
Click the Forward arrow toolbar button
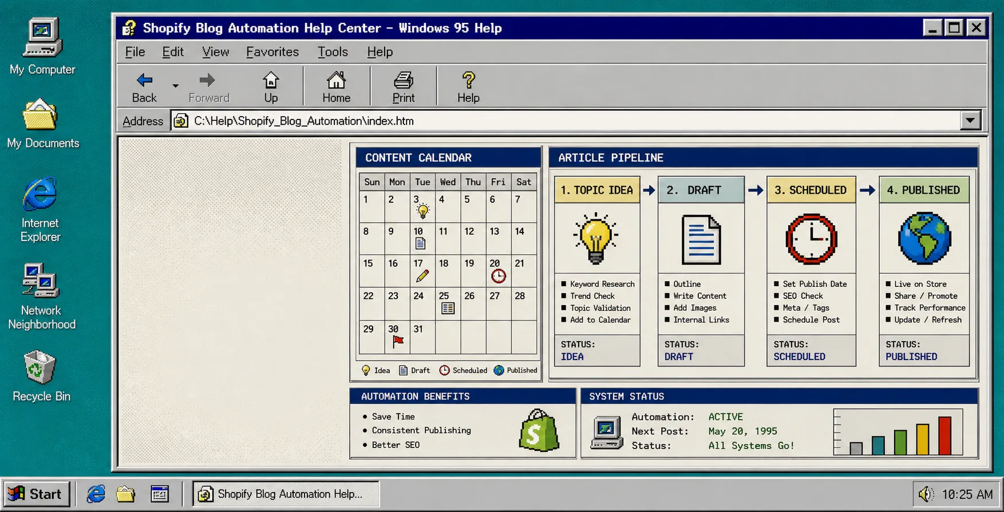click(209, 87)
